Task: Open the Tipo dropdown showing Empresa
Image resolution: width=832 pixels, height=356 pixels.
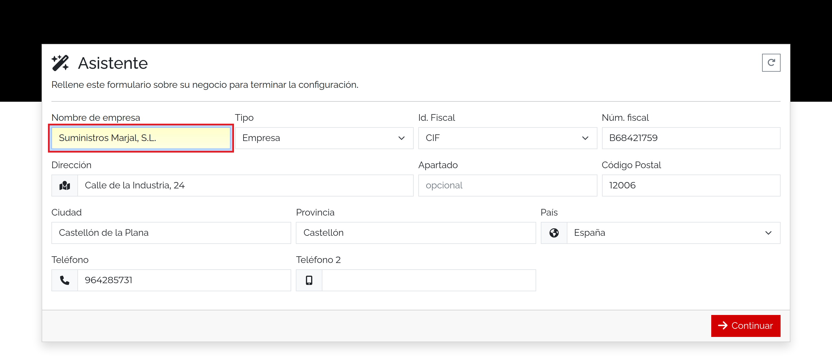Action: pyautogui.click(x=324, y=138)
